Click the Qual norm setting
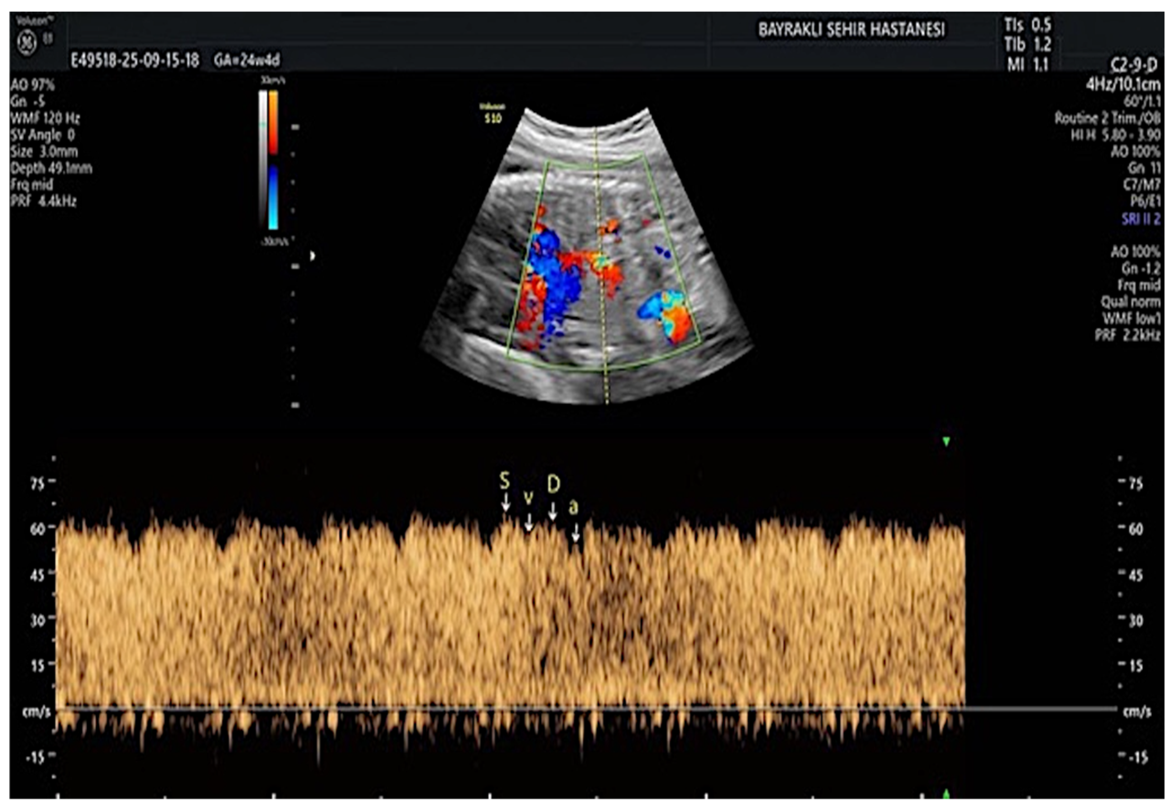1172x809 pixels. pos(1130,302)
